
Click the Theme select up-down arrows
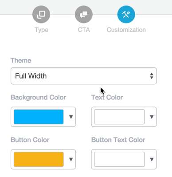click(x=152, y=76)
